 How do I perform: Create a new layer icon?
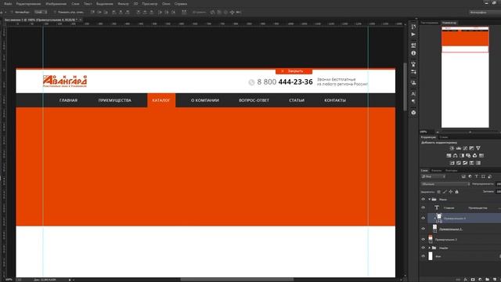[x=494, y=280]
